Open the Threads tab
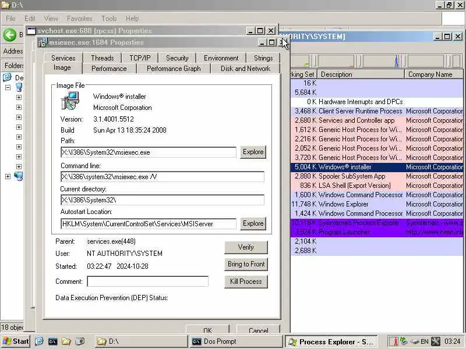The width and height of the screenshot is (466, 349). coord(103,58)
